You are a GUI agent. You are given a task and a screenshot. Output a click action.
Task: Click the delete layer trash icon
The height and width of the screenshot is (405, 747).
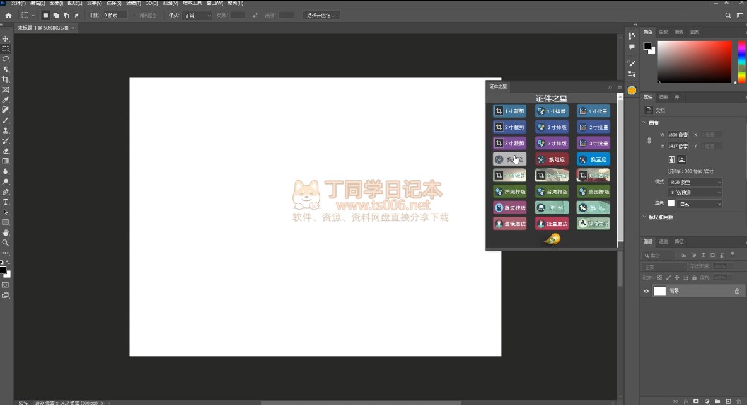click(x=738, y=401)
